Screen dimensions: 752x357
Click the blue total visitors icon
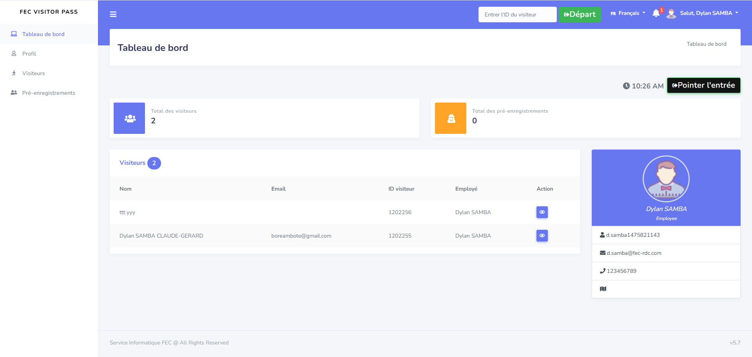pyautogui.click(x=129, y=118)
